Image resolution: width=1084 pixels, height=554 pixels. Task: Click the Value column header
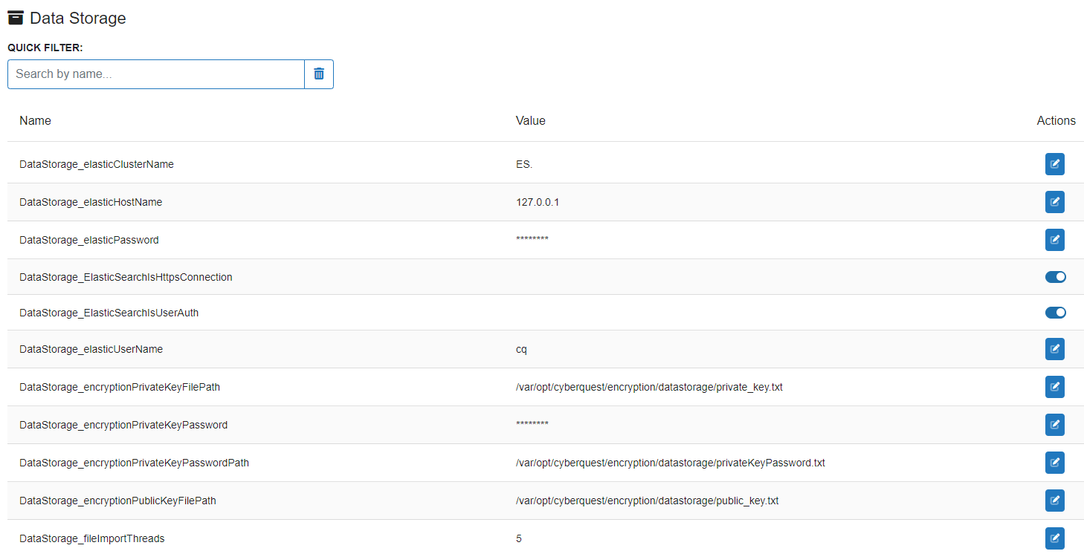click(x=531, y=120)
